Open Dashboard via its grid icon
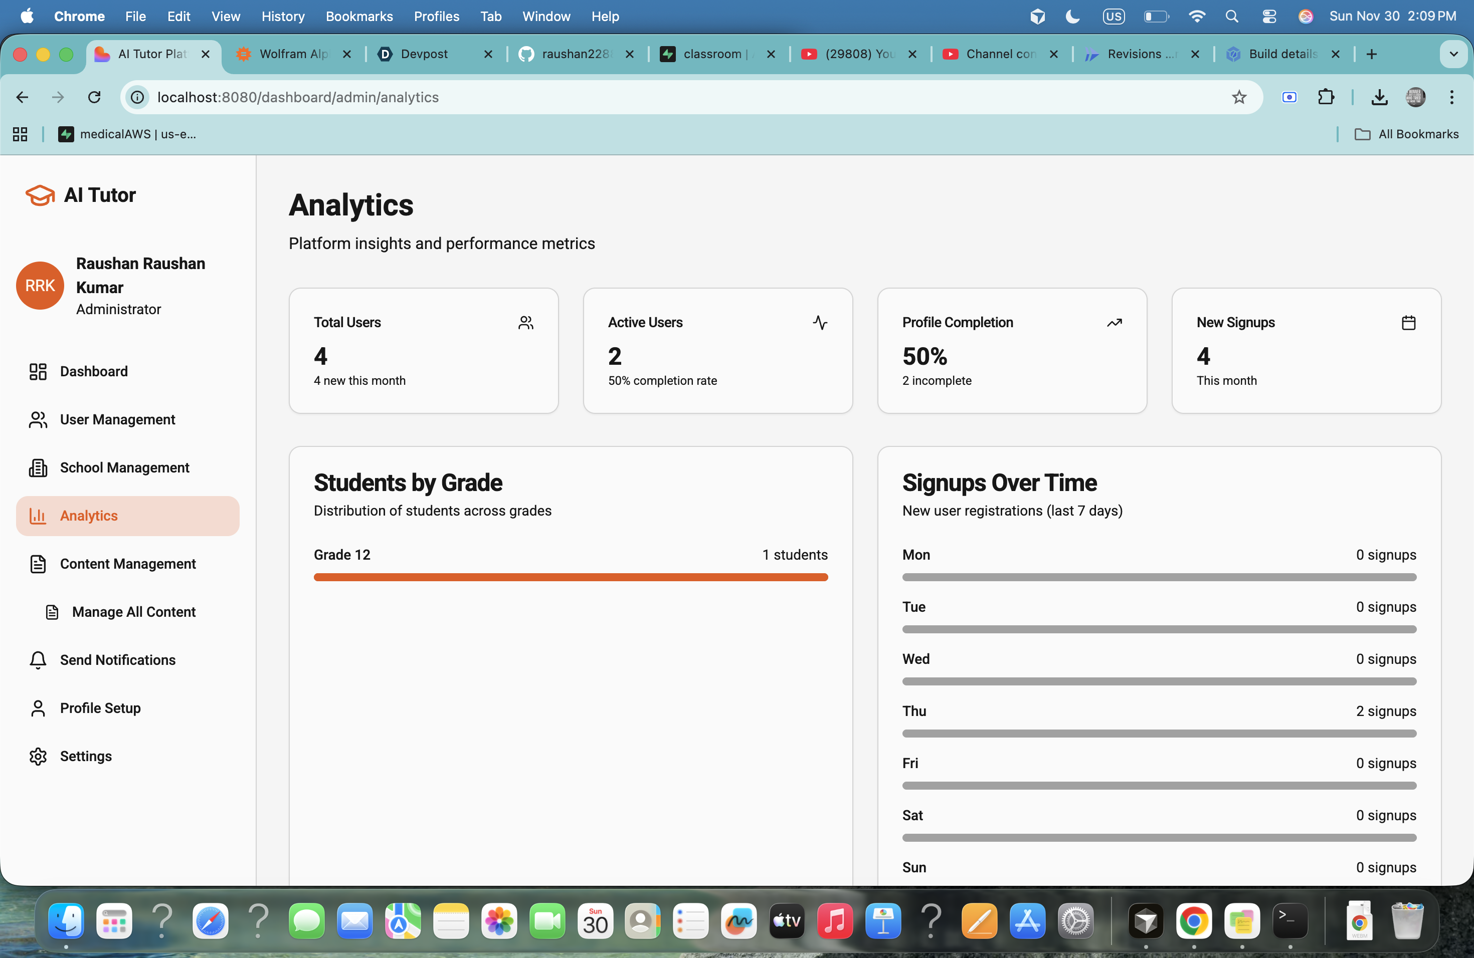Viewport: 1474px width, 958px height. click(x=38, y=371)
